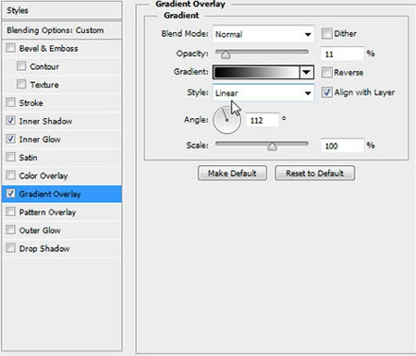Enable the Bevel & Emboss checkbox
Image resolution: width=416 pixels, height=356 pixels.
(11, 48)
